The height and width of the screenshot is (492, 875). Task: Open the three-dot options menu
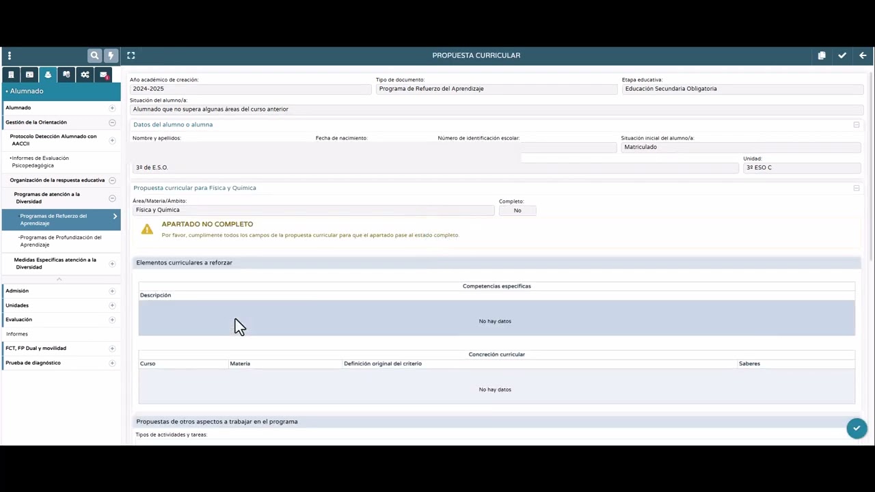point(10,56)
